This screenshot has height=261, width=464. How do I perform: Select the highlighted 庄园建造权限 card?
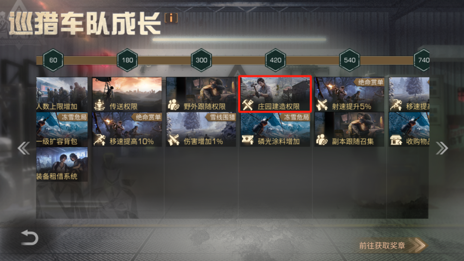pyautogui.click(x=275, y=94)
